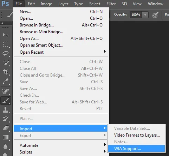The height and width of the screenshot is (156, 169).
Task: Open the Filter menu
Action: click(111, 4)
